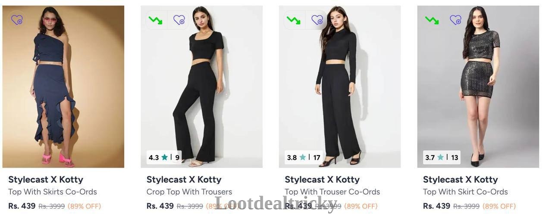Click Top With Skirt Co-Ords title
Image resolution: width=552 pixels, height=218 pixels.
(465, 192)
